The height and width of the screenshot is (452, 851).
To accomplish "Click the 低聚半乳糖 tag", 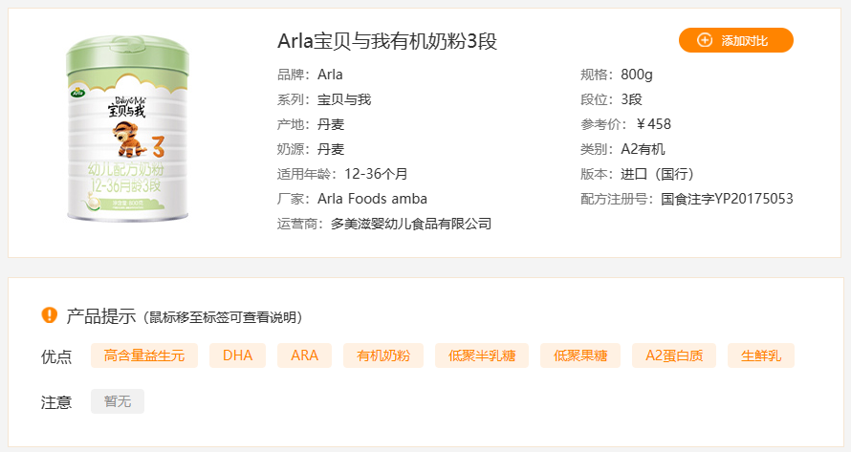I will pos(482,355).
